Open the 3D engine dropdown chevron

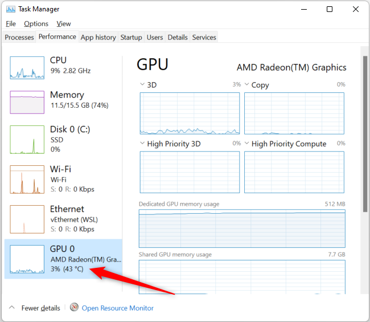click(x=142, y=84)
